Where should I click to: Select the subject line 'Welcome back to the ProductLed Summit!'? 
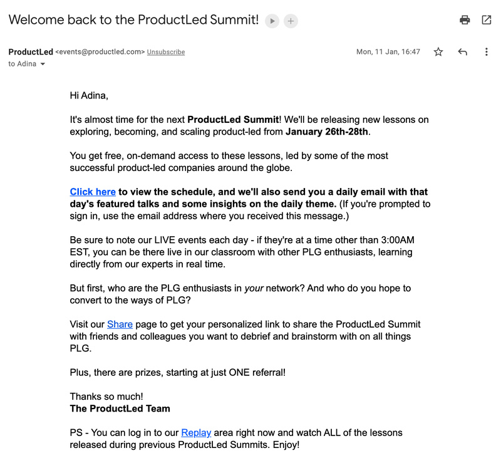coord(133,19)
